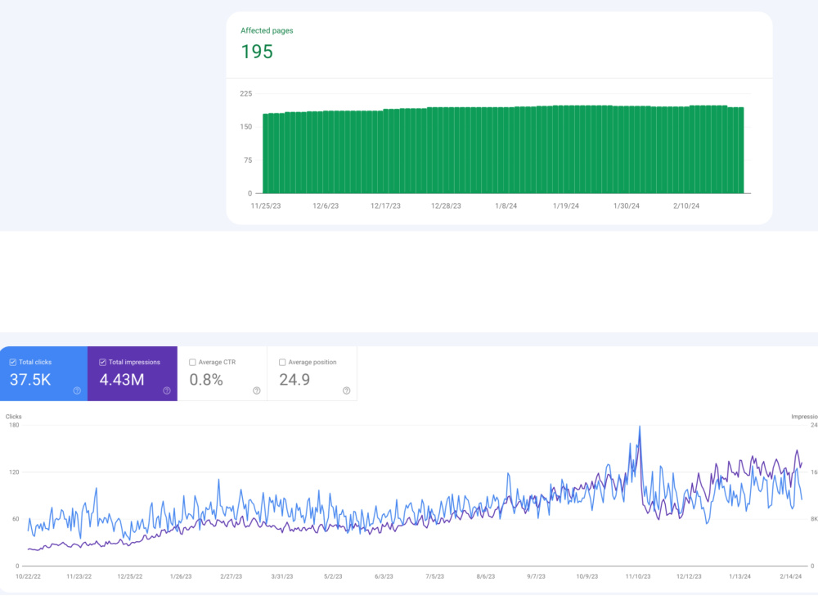818x614 pixels.
Task: Click the 7/5/23 line chart date label
Action: click(434, 576)
